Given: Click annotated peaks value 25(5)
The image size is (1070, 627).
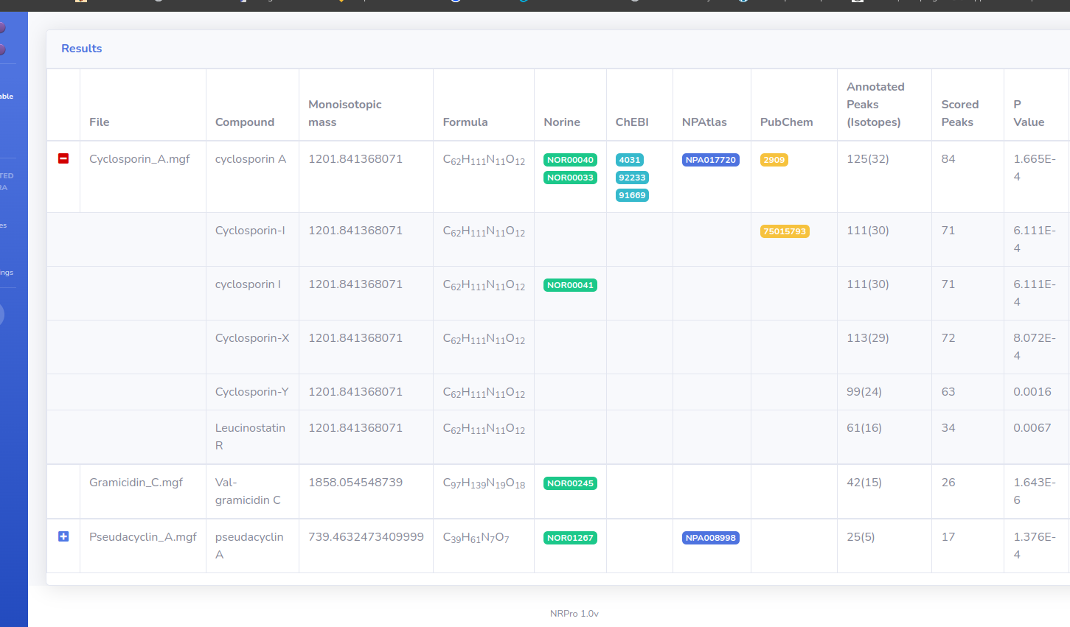Looking at the screenshot, I should 861,537.
